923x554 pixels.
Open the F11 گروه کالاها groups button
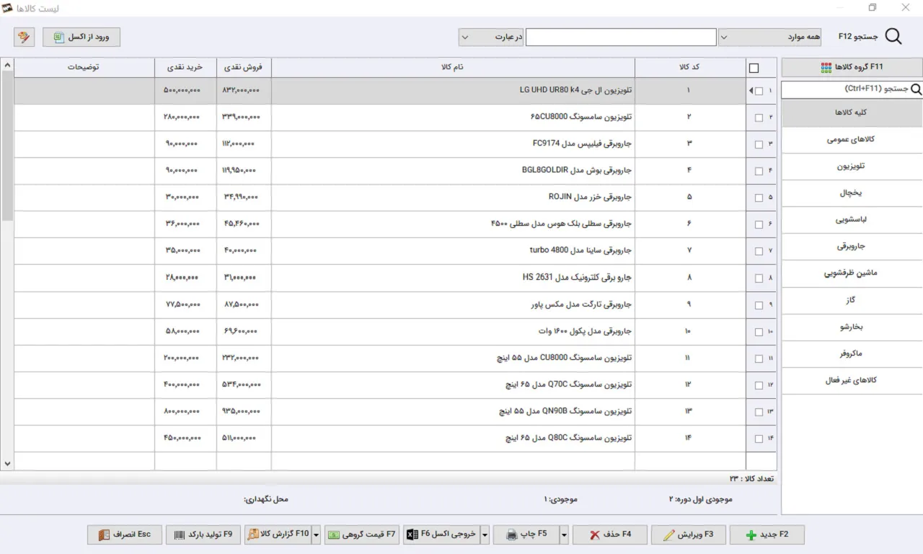[852, 67]
